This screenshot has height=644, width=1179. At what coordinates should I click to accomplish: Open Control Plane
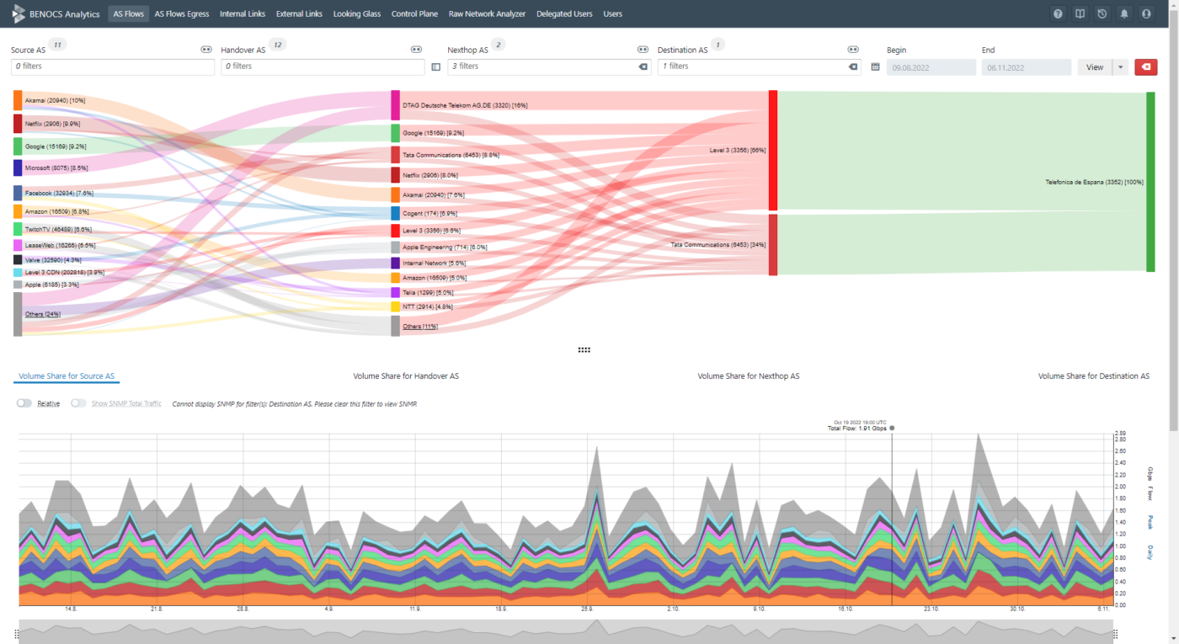click(x=415, y=14)
